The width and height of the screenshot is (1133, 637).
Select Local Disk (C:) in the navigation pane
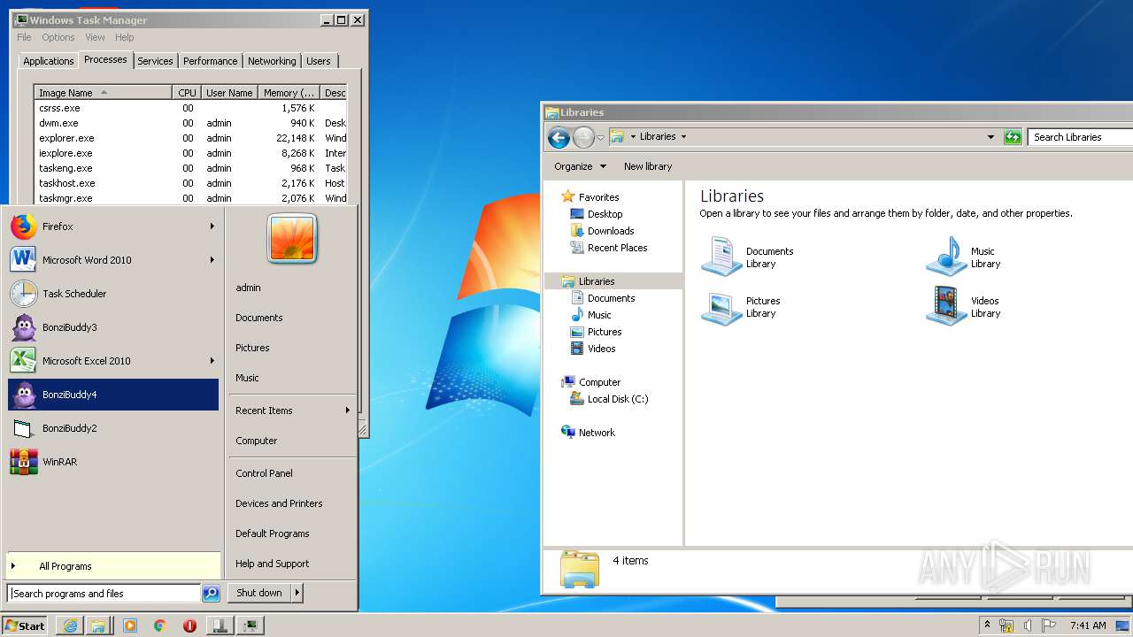[618, 399]
